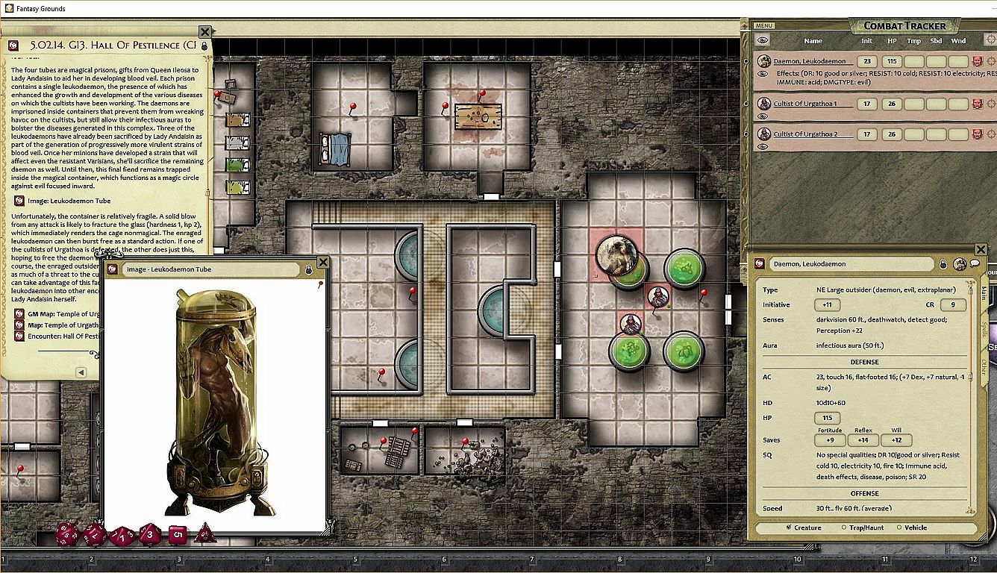Click the HP field 115 in Combat Tracker

pos(891,61)
